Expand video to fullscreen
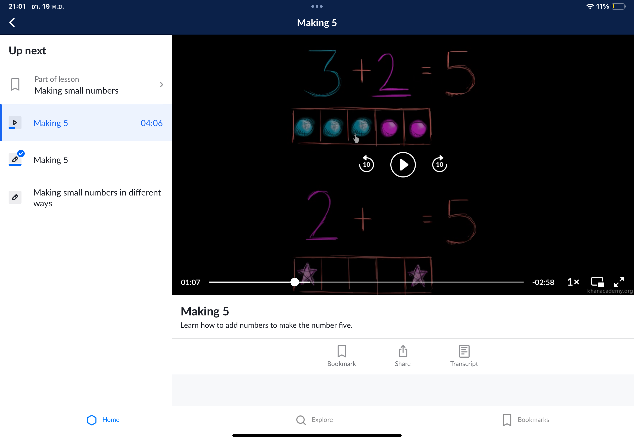Viewport: 634px width, 441px height. (619, 282)
